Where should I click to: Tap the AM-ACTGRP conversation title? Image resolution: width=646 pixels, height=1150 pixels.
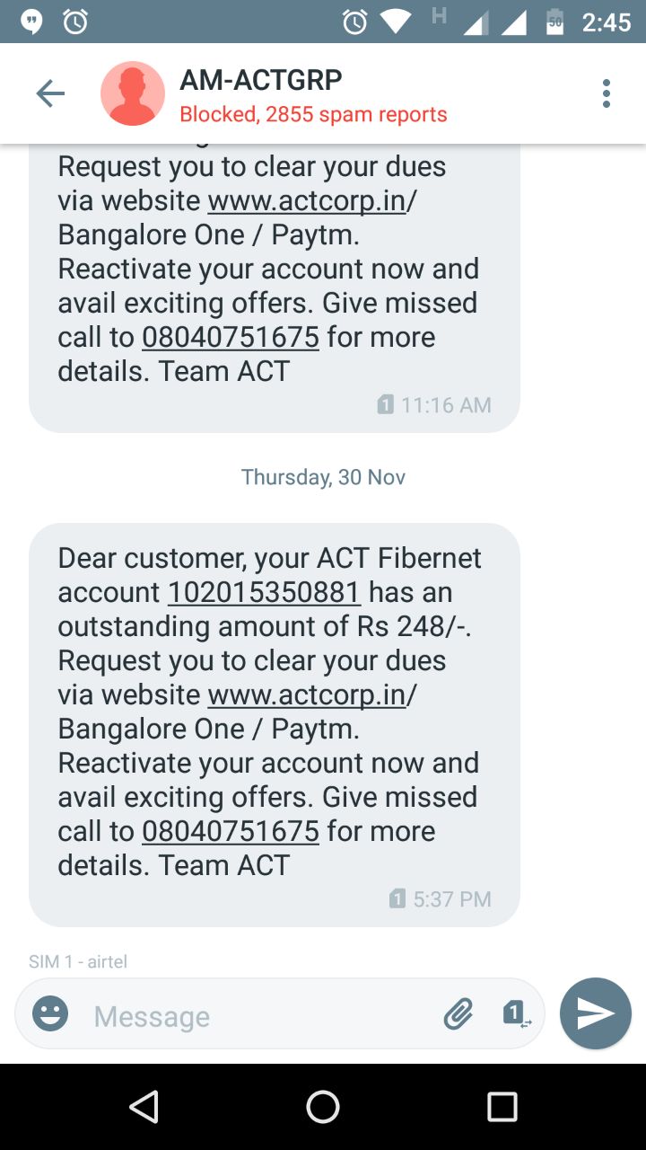coord(261,80)
